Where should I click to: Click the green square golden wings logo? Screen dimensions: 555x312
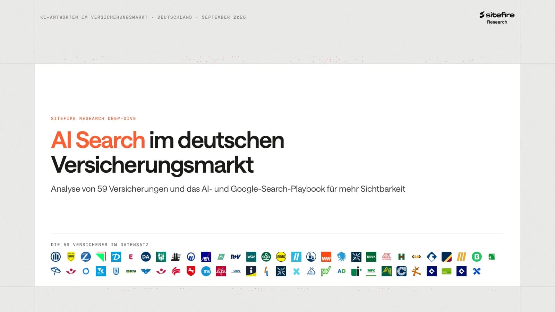386,271
